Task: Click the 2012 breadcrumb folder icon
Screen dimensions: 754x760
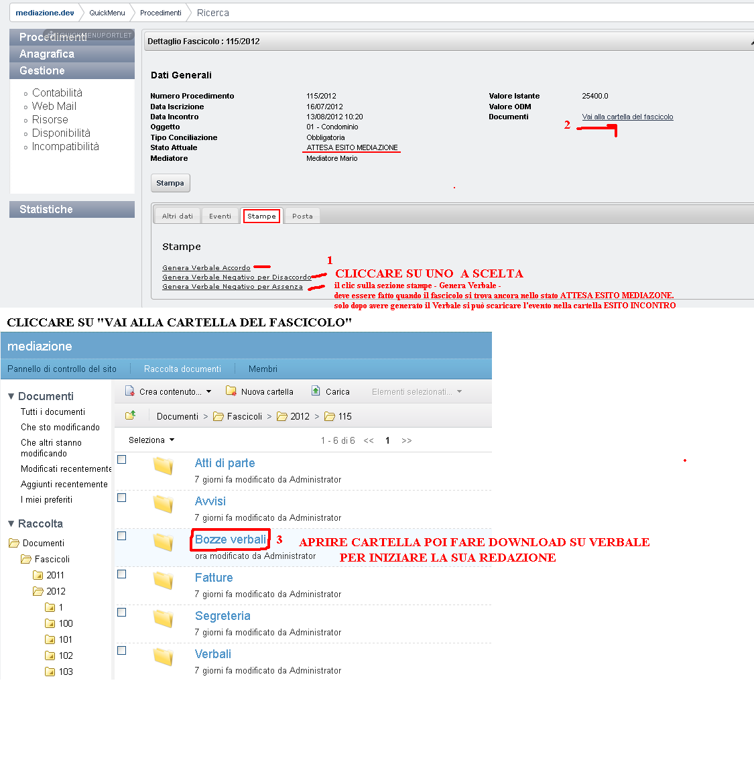Action: pyautogui.click(x=282, y=416)
